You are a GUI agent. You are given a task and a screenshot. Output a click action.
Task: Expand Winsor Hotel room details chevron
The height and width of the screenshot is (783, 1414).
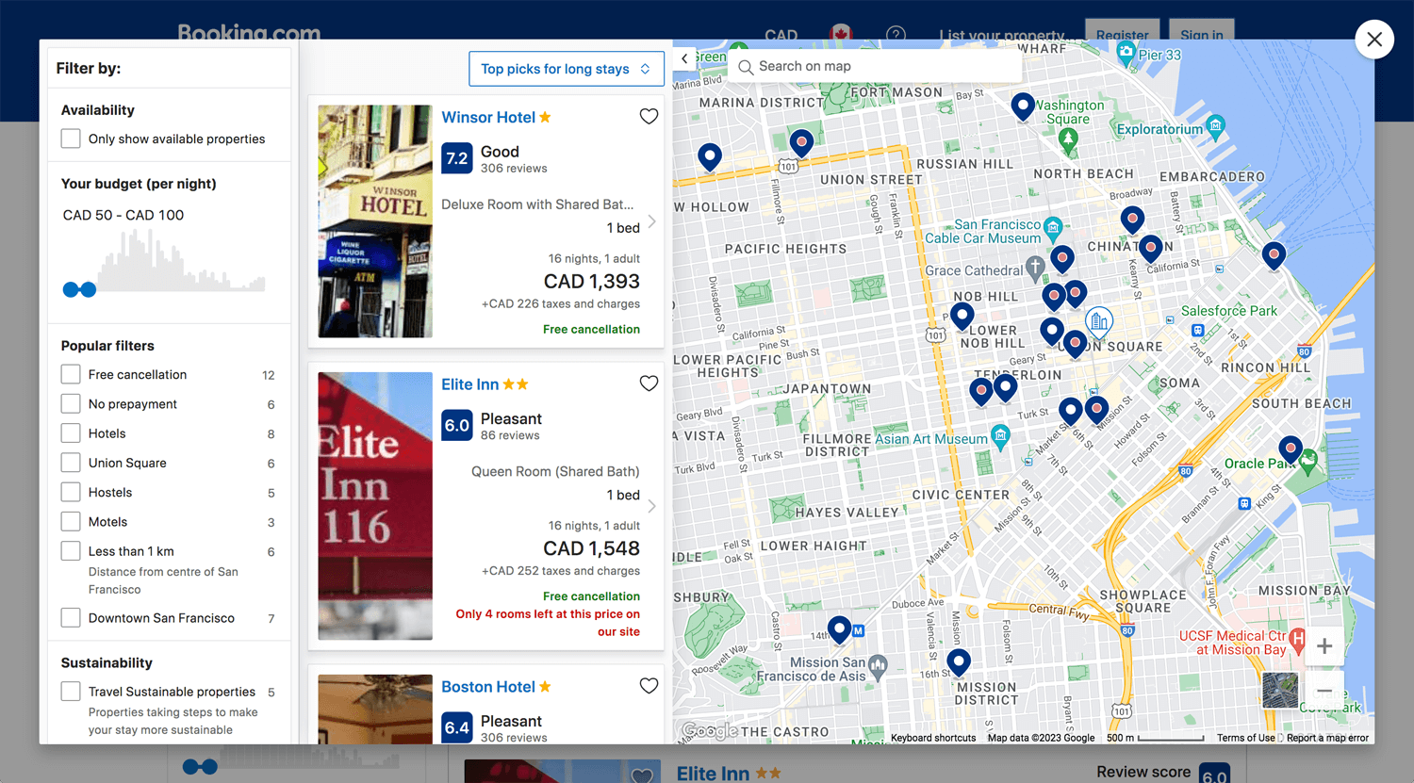pos(651,222)
